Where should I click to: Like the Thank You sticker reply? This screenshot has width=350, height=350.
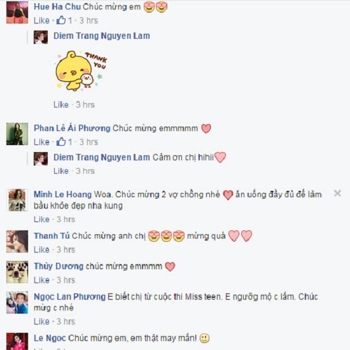pyautogui.click(x=61, y=104)
